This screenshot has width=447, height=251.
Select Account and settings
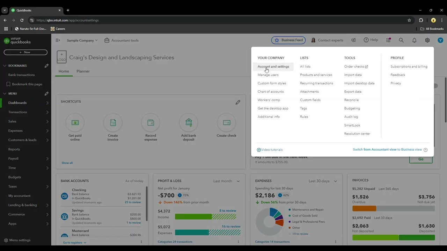pyautogui.click(x=273, y=67)
